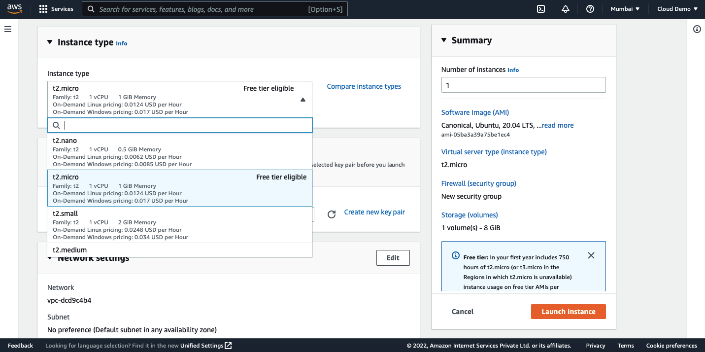705x352 pixels.
Task: Click New security group text
Action: point(471,196)
